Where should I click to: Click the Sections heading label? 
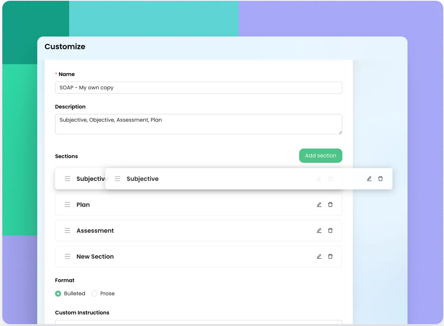[66, 156]
